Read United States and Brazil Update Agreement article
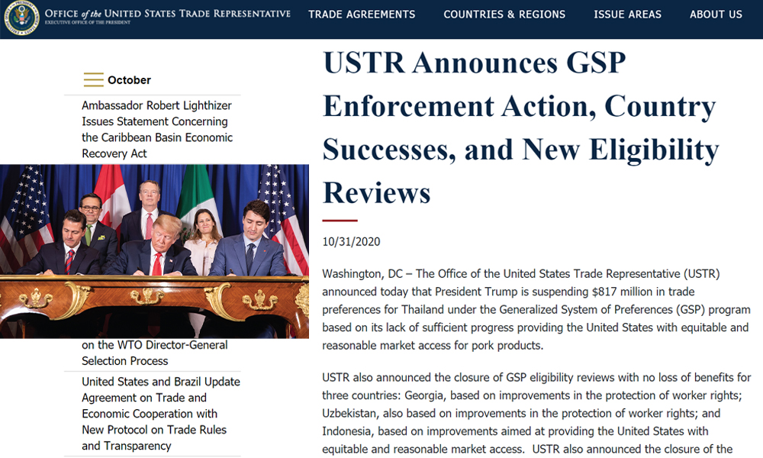This screenshot has height=458, width=763. (x=160, y=414)
